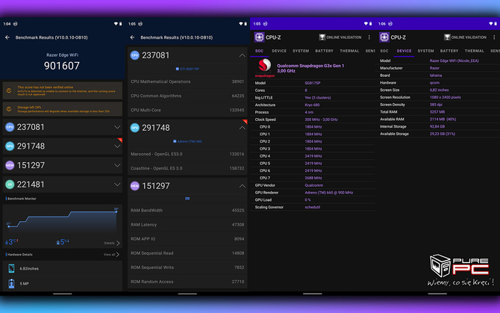
Task: Click the QTI SG8175P chip label
Action: [x=187, y=69]
